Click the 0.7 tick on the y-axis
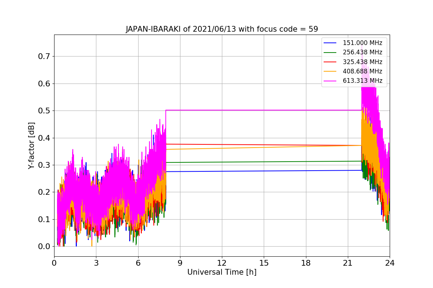 tap(44, 57)
